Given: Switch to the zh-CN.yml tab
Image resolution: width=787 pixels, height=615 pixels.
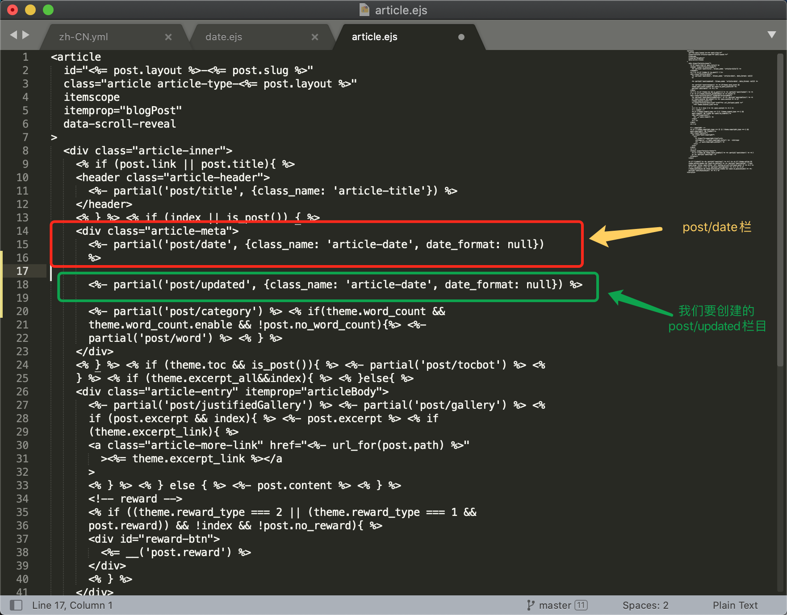Looking at the screenshot, I should coord(84,37).
